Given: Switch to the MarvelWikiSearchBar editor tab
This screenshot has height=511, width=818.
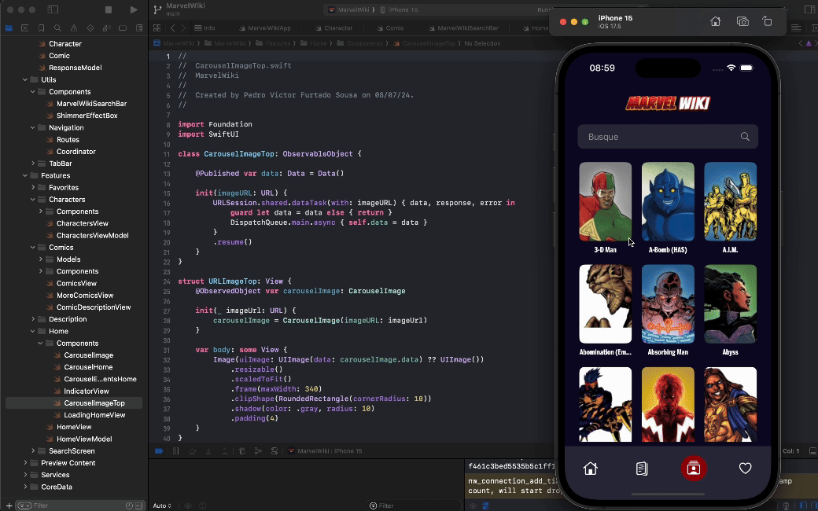Looking at the screenshot, I should (463, 28).
